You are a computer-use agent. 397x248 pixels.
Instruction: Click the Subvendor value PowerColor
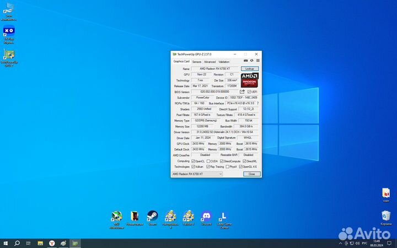(202, 98)
